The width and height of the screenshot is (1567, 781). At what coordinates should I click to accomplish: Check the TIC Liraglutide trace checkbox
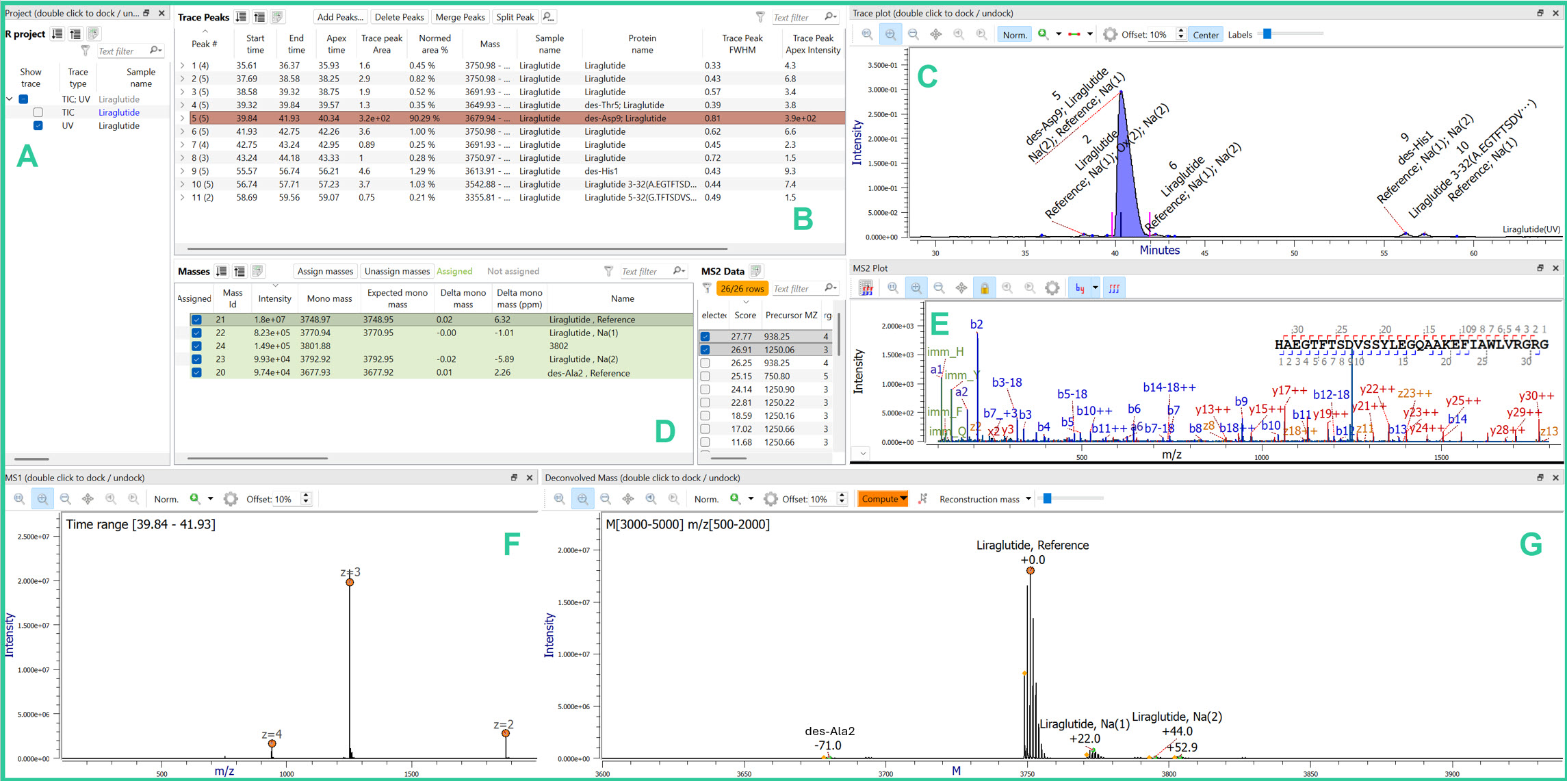click(x=38, y=112)
